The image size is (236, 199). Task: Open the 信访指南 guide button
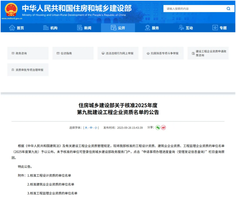point(73,53)
